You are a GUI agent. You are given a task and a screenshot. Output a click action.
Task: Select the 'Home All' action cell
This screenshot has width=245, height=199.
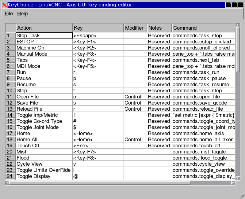(44, 139)
